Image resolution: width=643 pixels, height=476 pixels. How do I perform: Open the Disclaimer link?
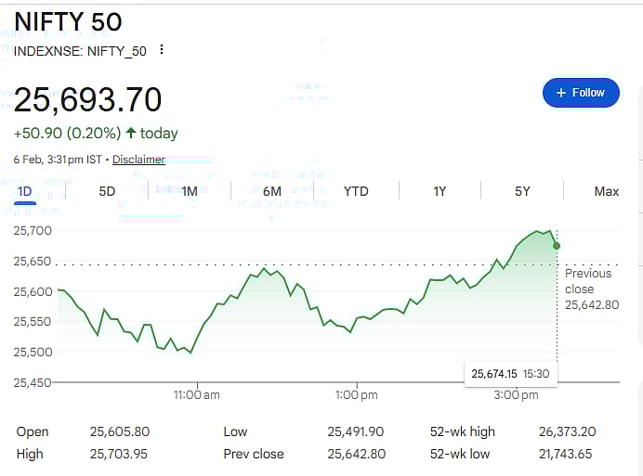138,160
